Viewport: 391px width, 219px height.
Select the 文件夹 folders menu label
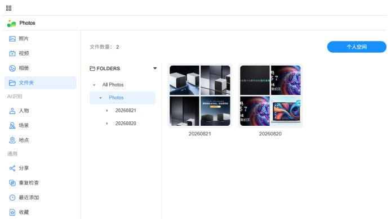coord(26,83)
